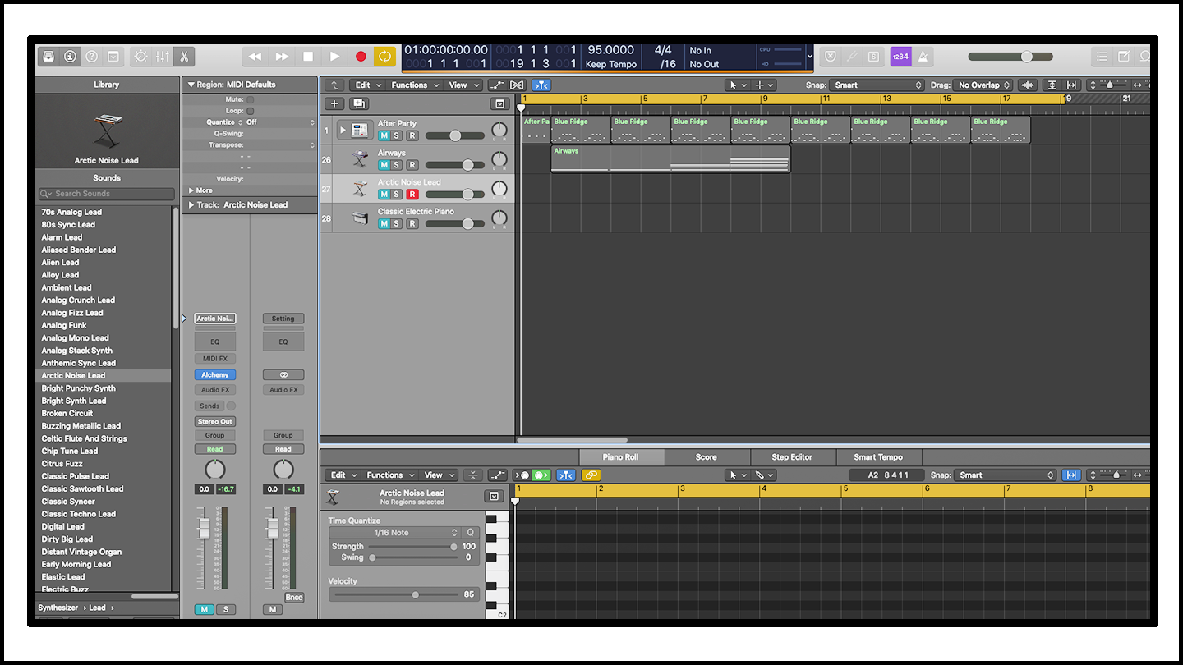
Task: Open the Tracks area Functions menu
Action: [x=414, y=85]
